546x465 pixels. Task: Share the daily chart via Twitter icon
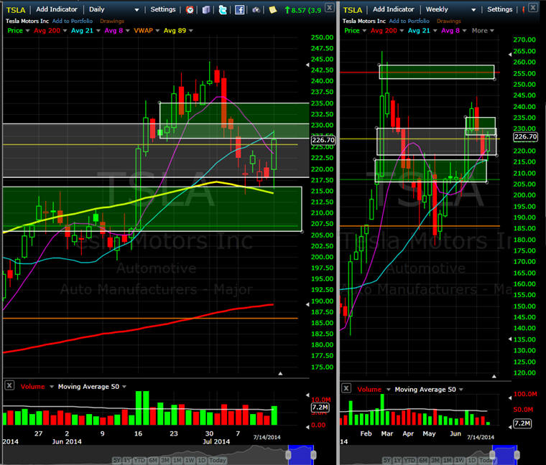pyautogui.click(x=223, y=10)
